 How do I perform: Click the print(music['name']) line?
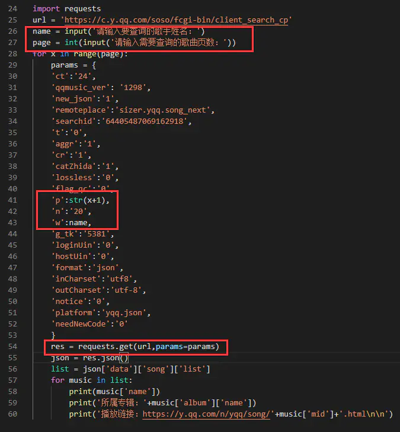coord(114,392)
